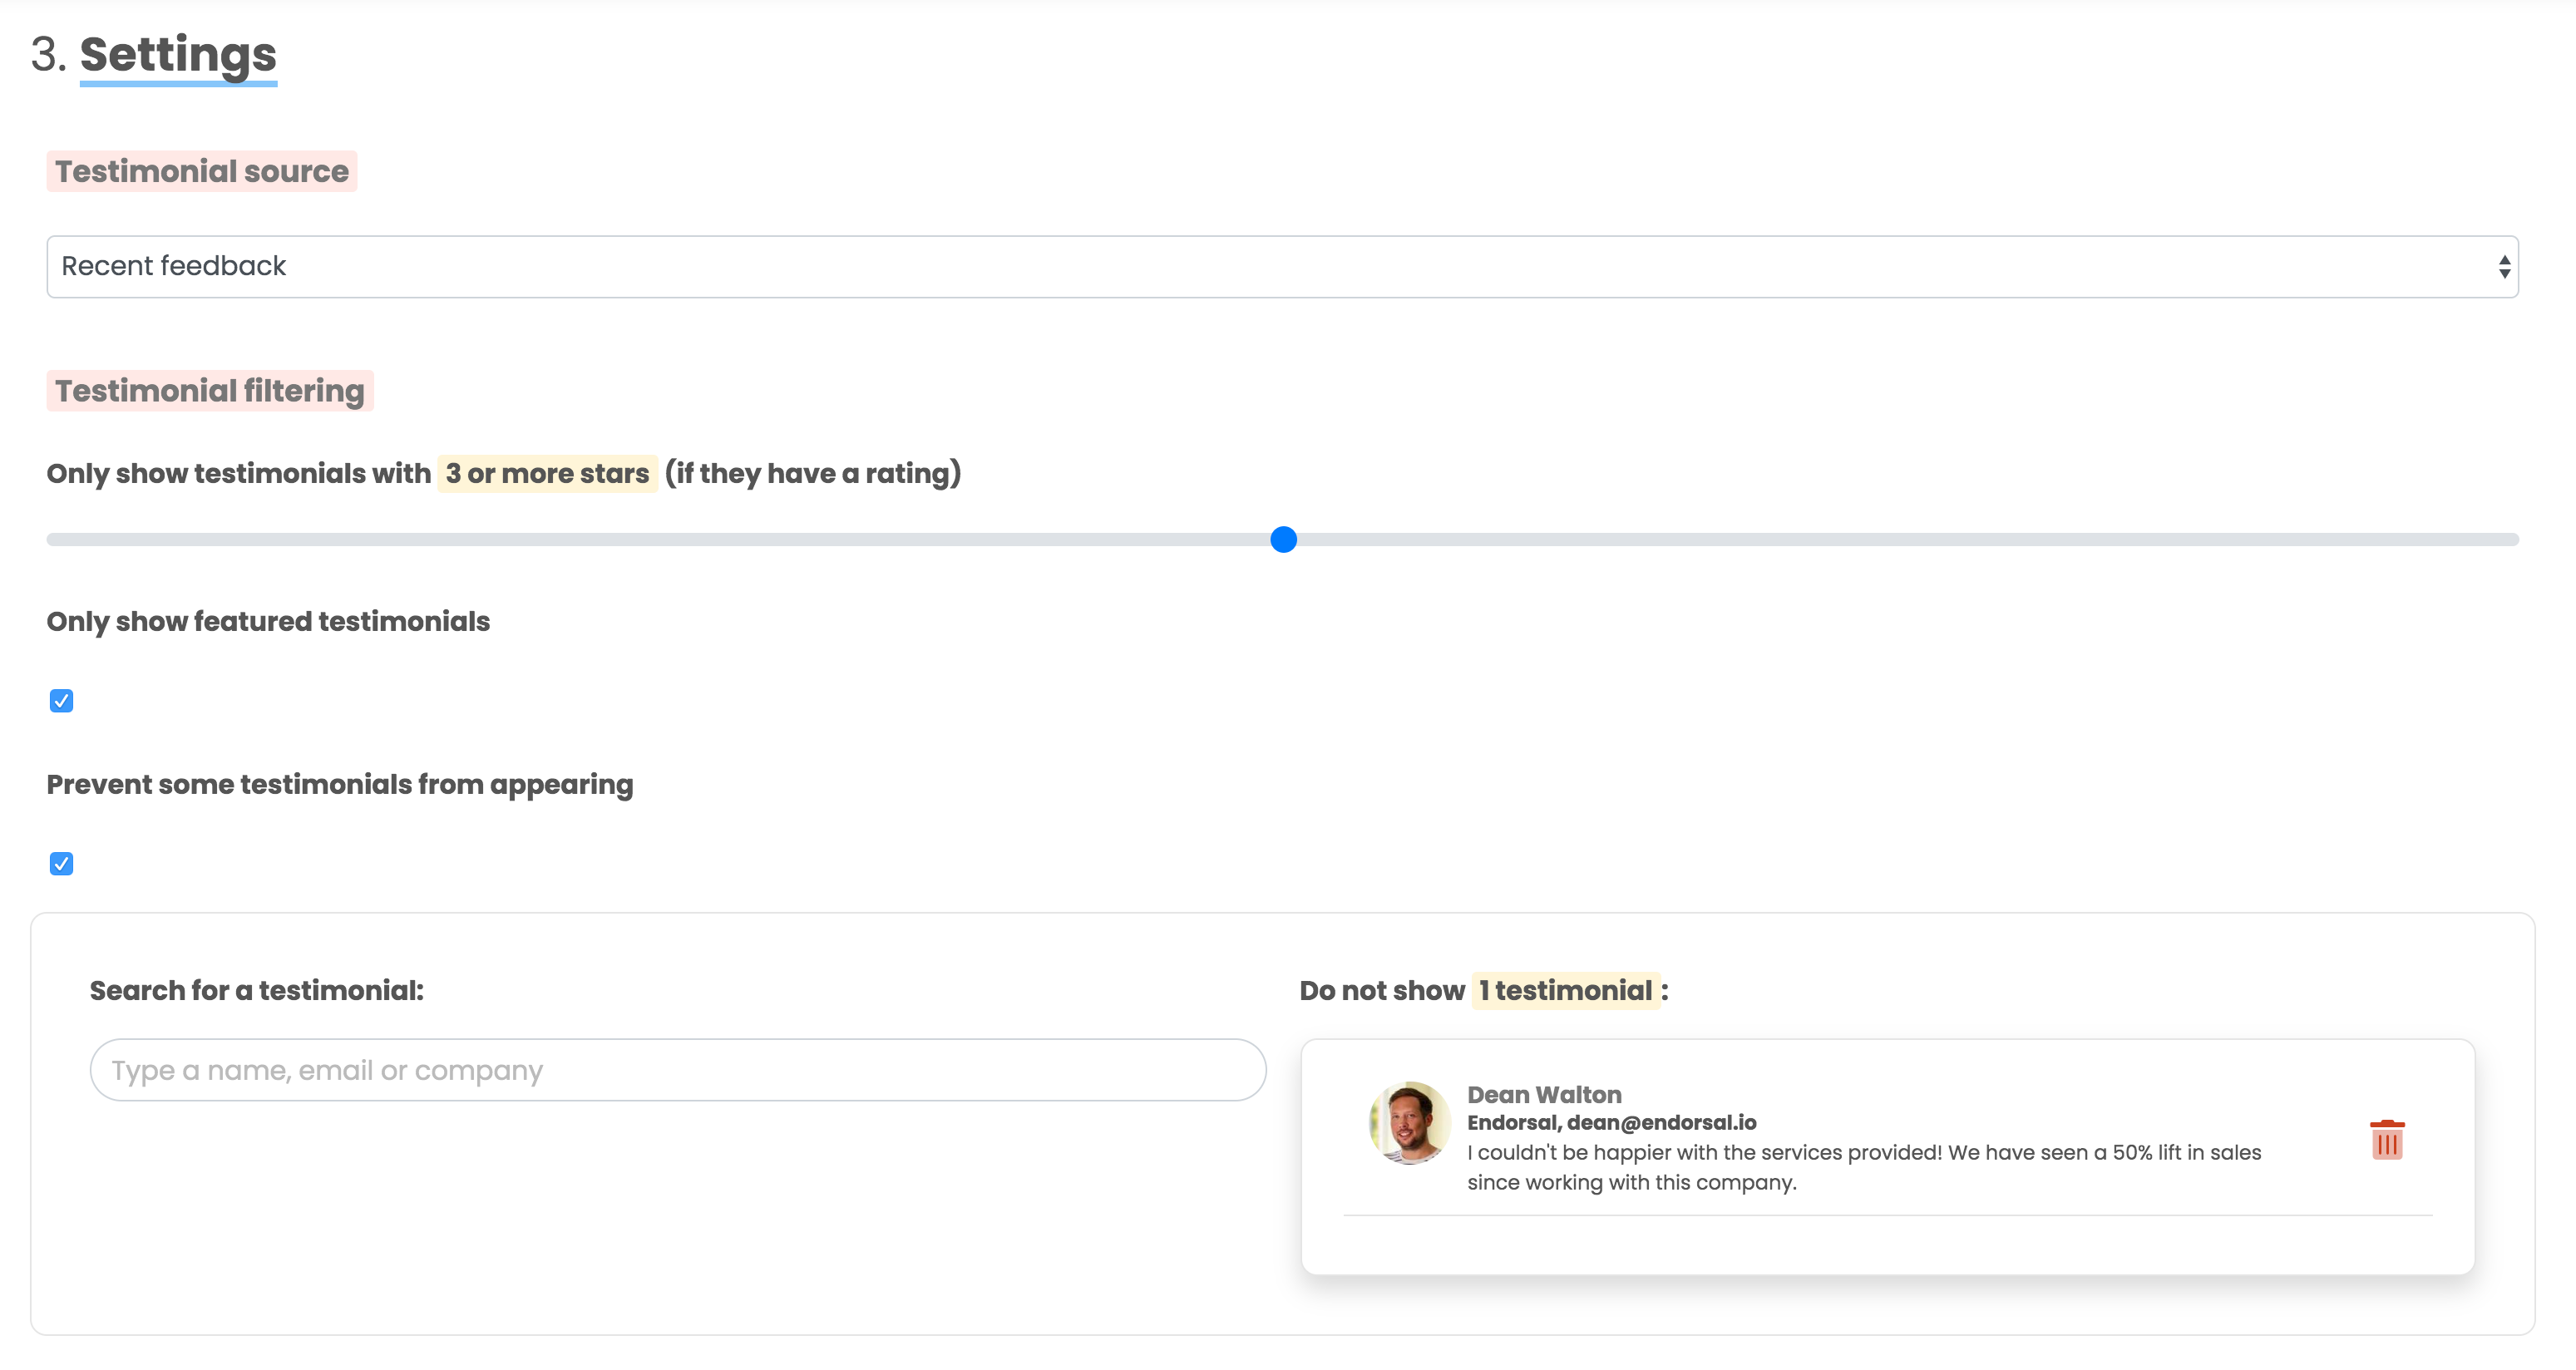Image resolution: width=2576 pixels, height=1370 pixels.
Task: Click the slider track to lower minimum stars
Action: point(700,539)
